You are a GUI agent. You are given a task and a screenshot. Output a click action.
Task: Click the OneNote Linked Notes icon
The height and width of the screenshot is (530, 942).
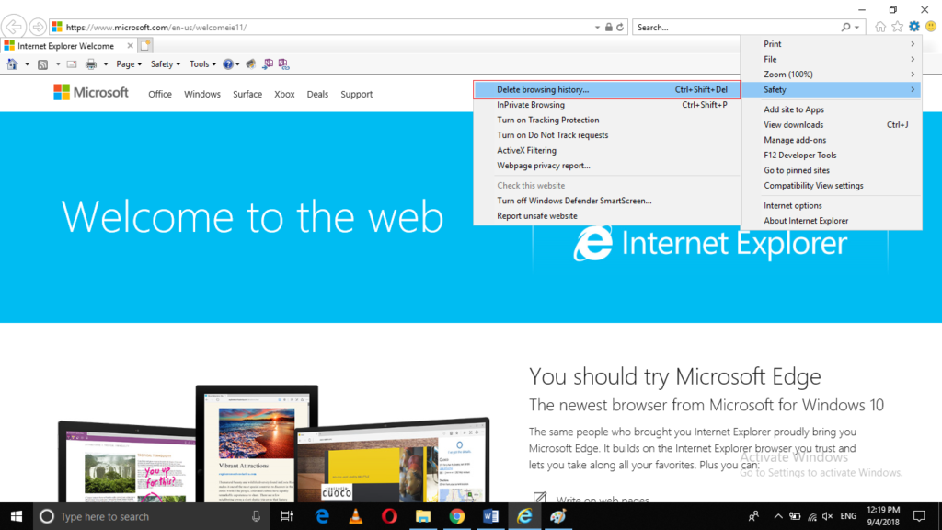click(x=283, y=63)
